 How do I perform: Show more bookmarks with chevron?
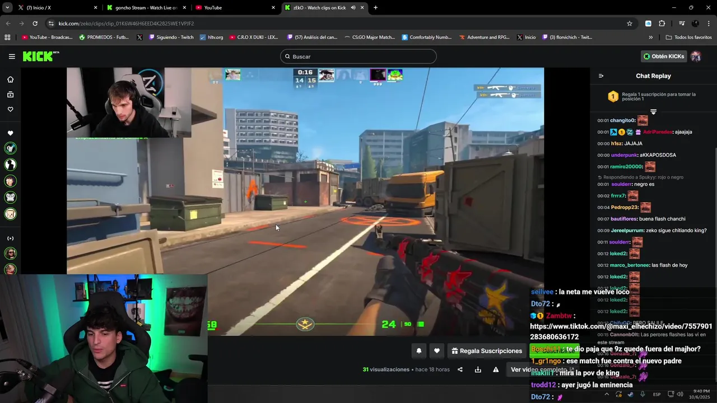(x=651, y=38)
